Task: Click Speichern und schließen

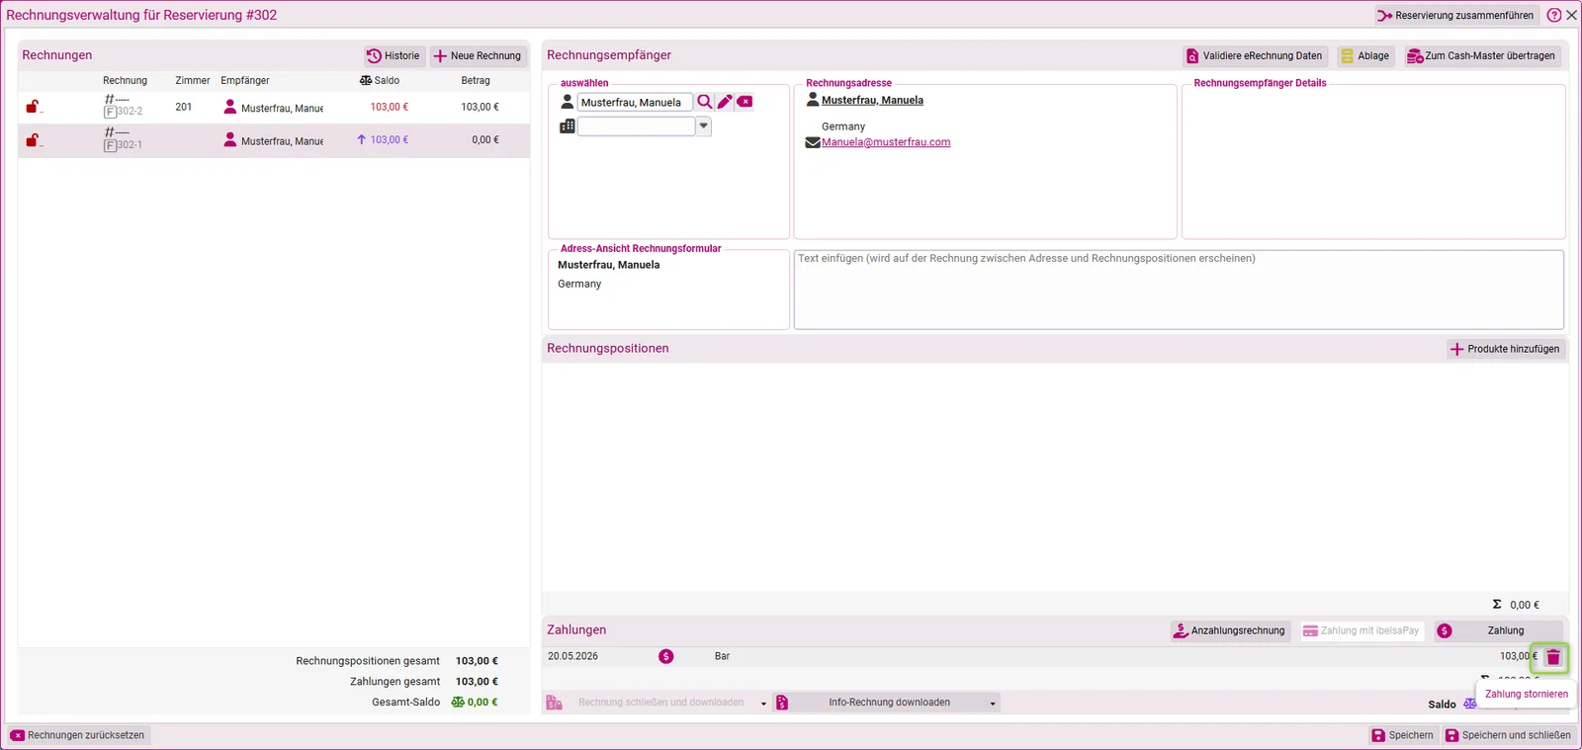Action: (x=1507, y=735)
